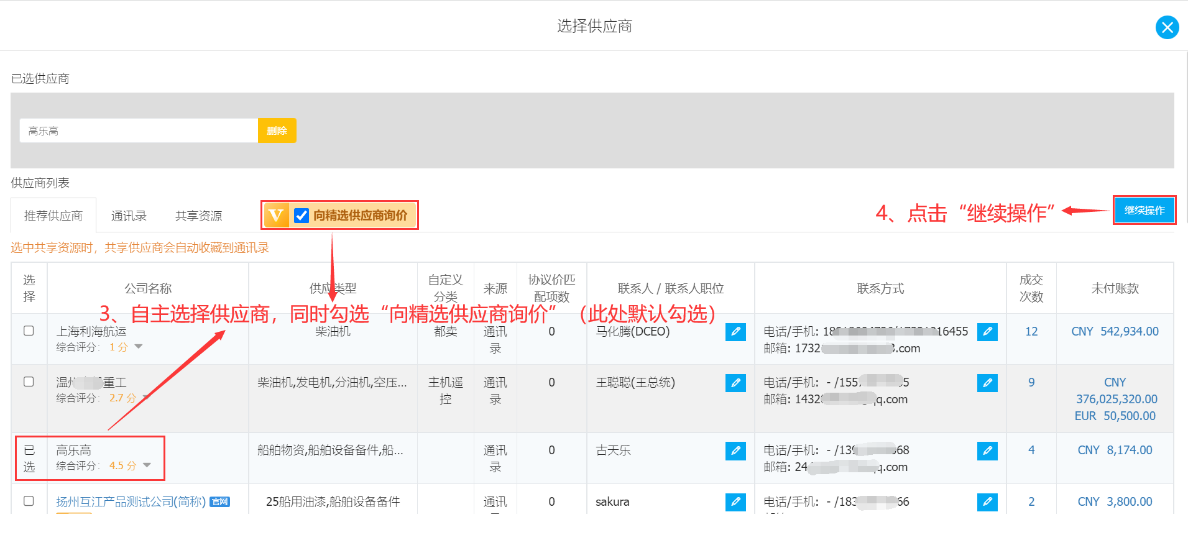Open deal count 4 link
This screenshot has height=535, width=1188.
coord(1031,450)
